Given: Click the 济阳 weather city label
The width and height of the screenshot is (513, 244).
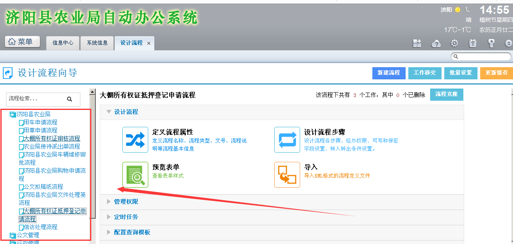Looking at the screenshot, I should 446,10.
